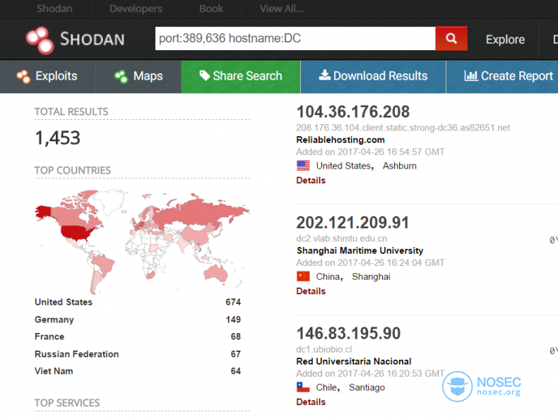Viewport: 558px width, 419px height.
Task: Click the Germany count 149
Action: coord(233,320)
